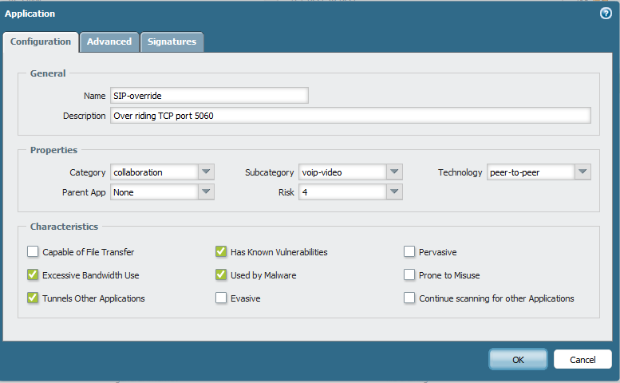Screen dimensions: 620x383
Task: Click the Description text field
Action: point(350,116)
